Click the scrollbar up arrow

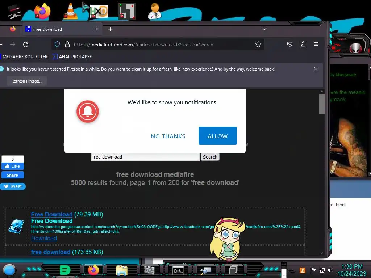pos(322,92)
